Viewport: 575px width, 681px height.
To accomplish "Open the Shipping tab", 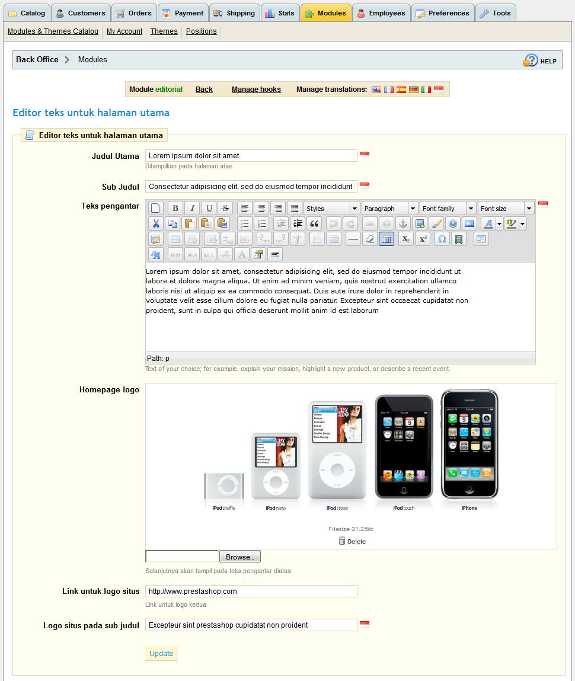I will [x=235, y=13].
